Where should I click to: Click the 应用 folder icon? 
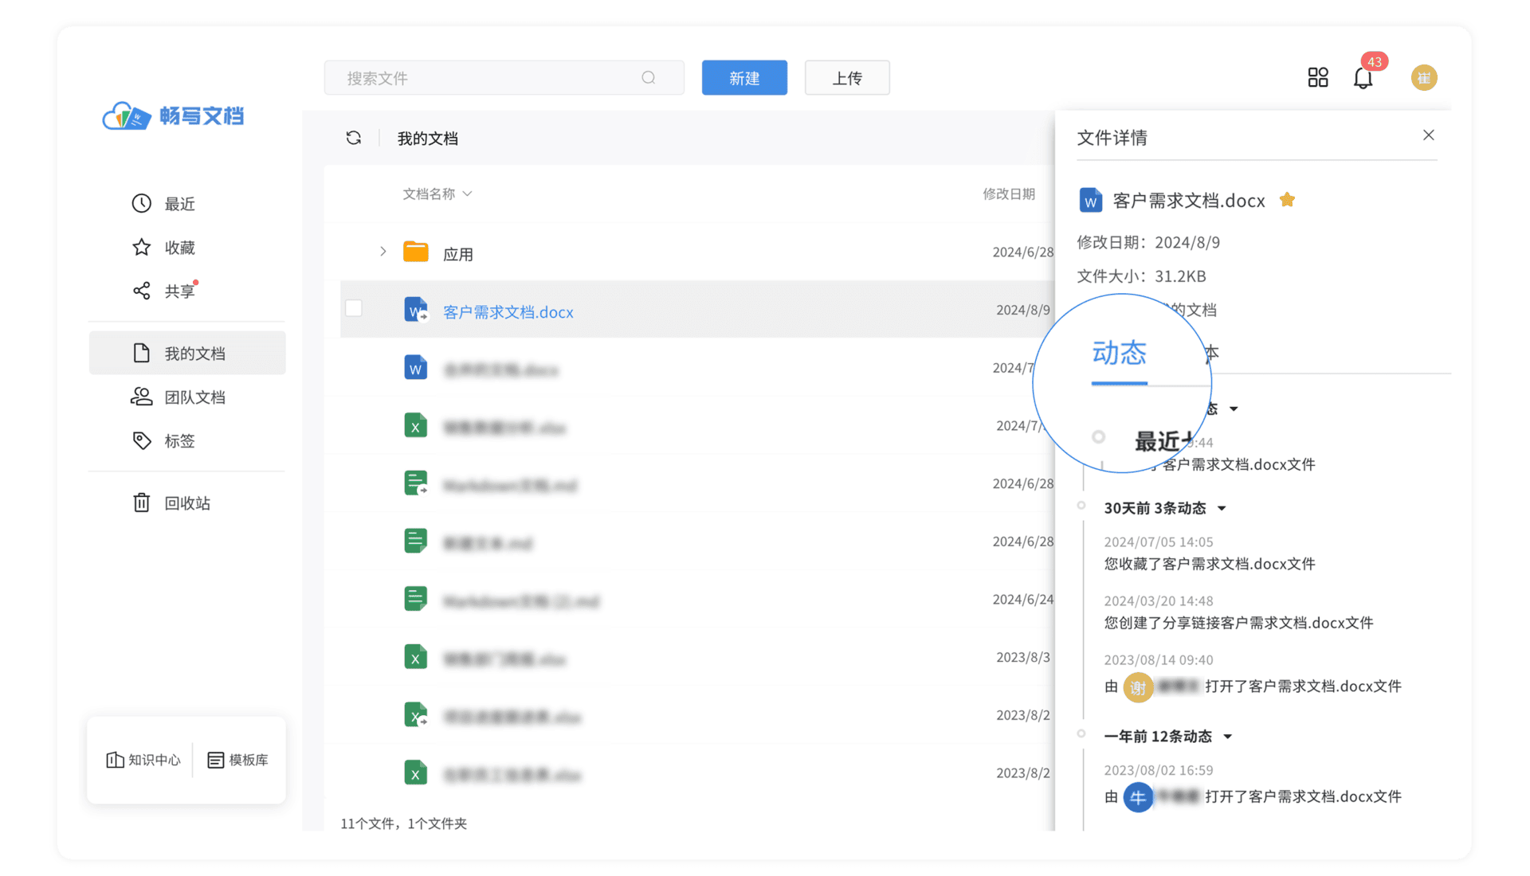415,252
